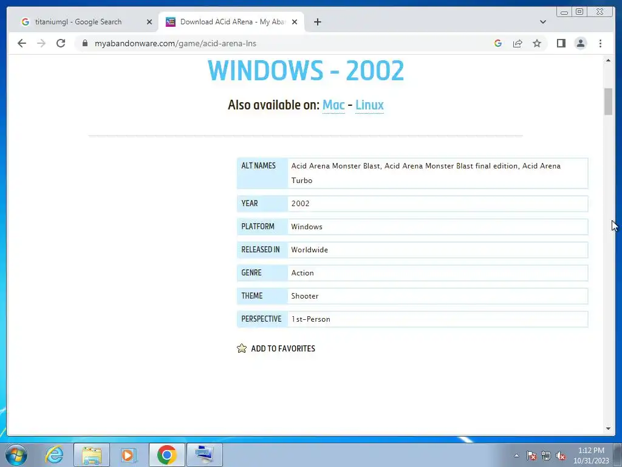This screenshot has height=467, width=622.
Task: Click the theme value Shooter
Action: point(305,296)
